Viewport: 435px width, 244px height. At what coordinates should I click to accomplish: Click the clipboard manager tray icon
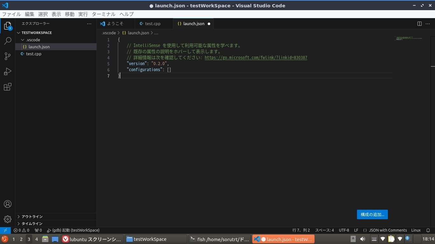point(391,239)
